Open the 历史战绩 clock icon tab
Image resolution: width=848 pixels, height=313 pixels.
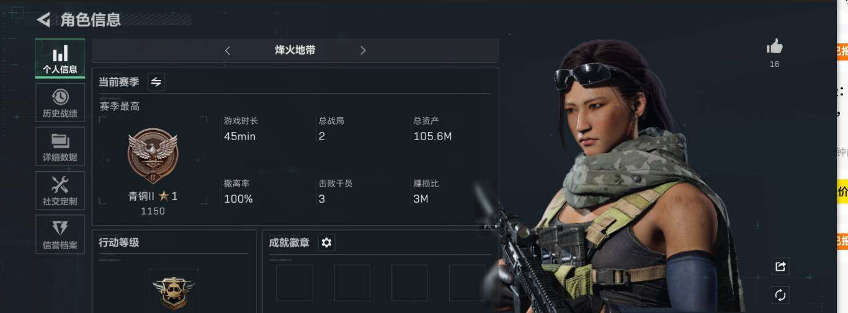point(60,102)
